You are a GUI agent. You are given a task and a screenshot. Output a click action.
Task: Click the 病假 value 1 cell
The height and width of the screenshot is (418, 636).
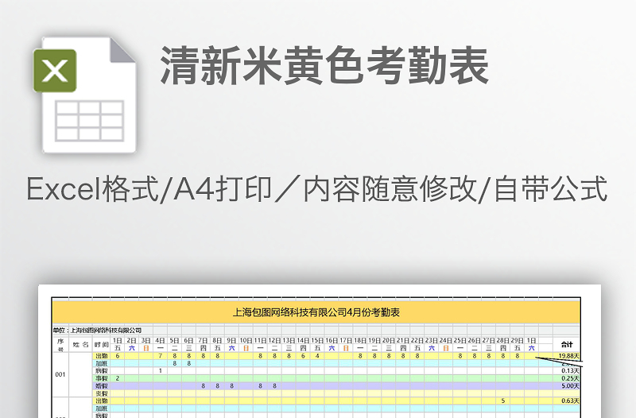click(x=161, y=370)
